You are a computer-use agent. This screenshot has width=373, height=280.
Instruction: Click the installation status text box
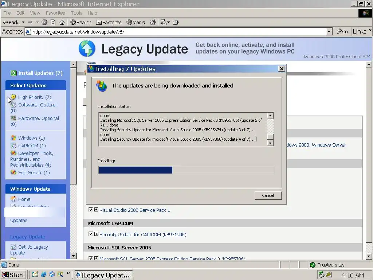pos(183,129)
